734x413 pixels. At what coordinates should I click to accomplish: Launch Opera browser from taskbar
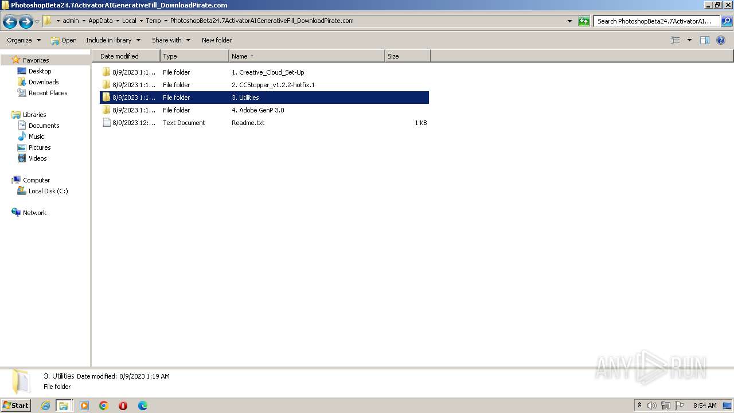tap(123, 406)
